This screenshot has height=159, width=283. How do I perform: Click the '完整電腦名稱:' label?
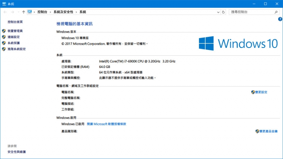71,98
